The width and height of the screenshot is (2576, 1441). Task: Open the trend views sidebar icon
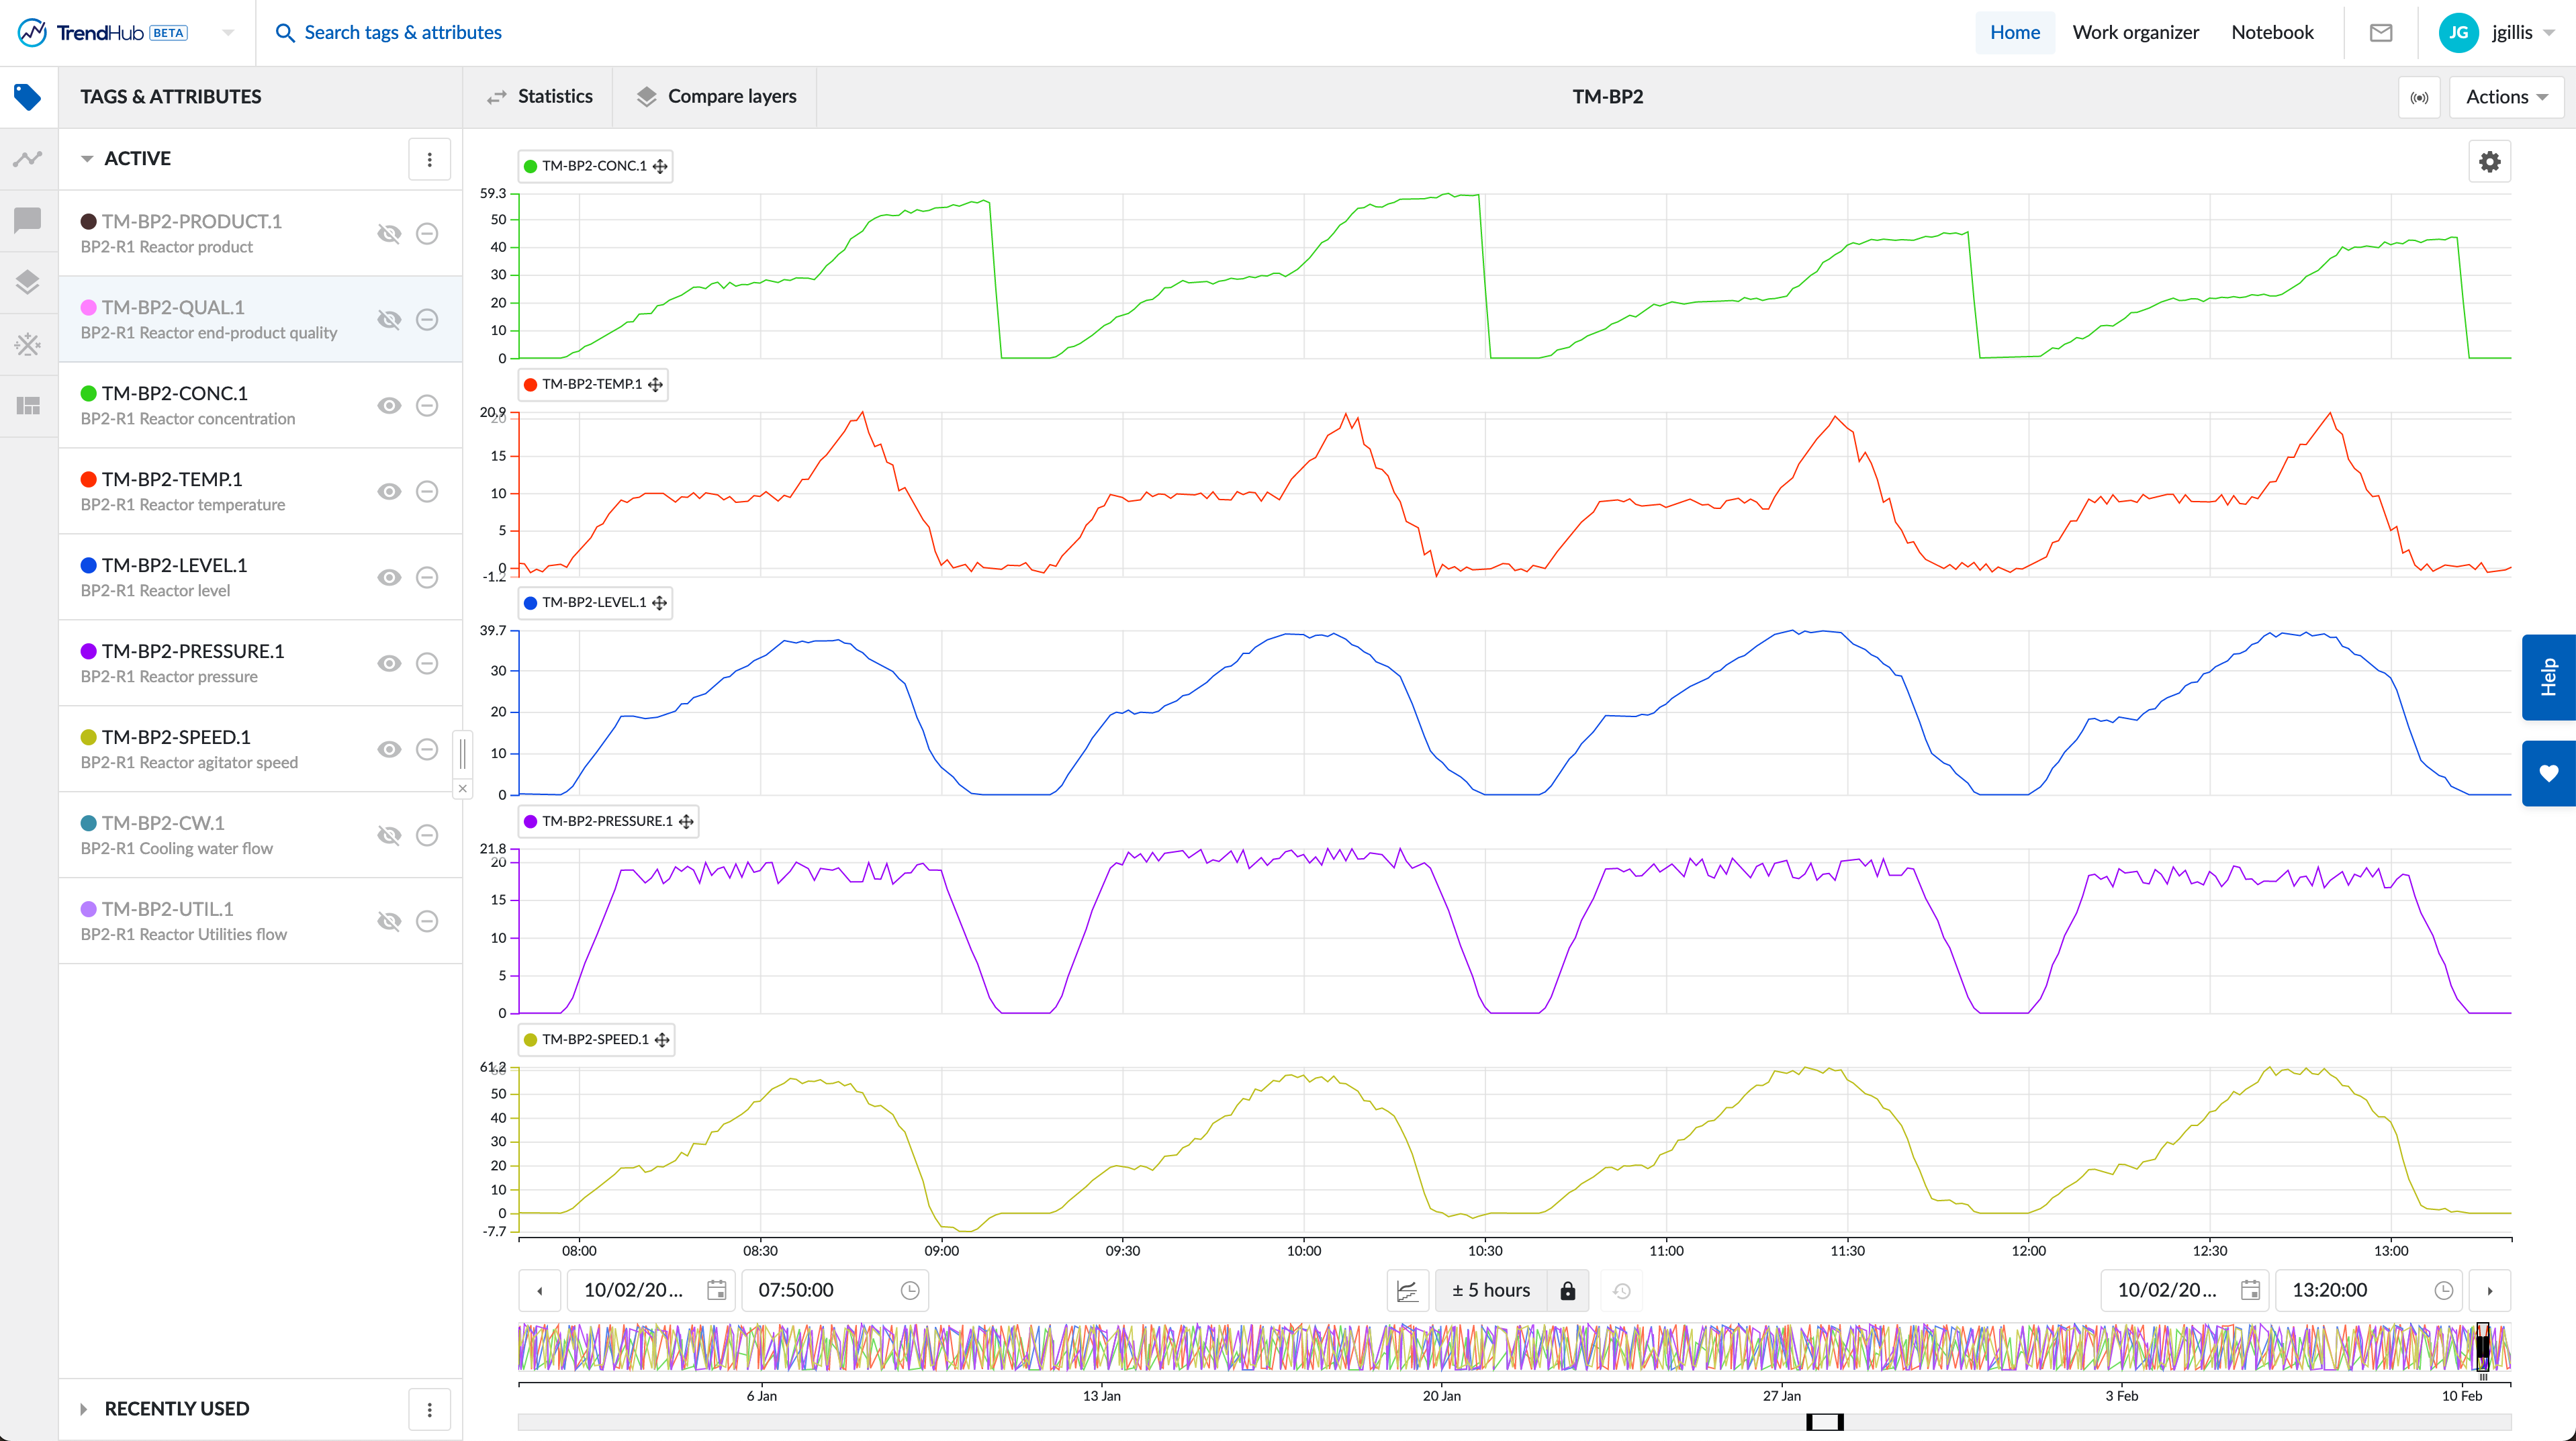(28, 159)
